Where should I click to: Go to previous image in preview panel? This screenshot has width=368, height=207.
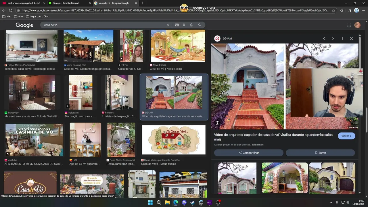(324, 39)
